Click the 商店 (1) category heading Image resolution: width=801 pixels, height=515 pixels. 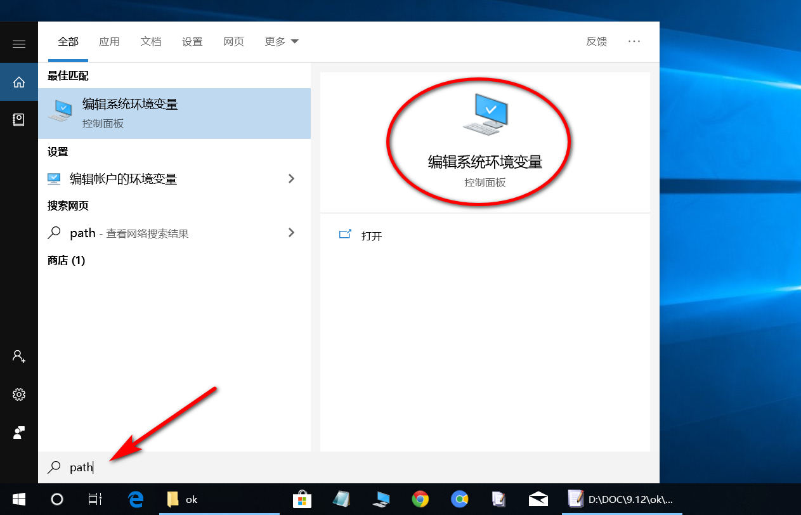[67, 261]
